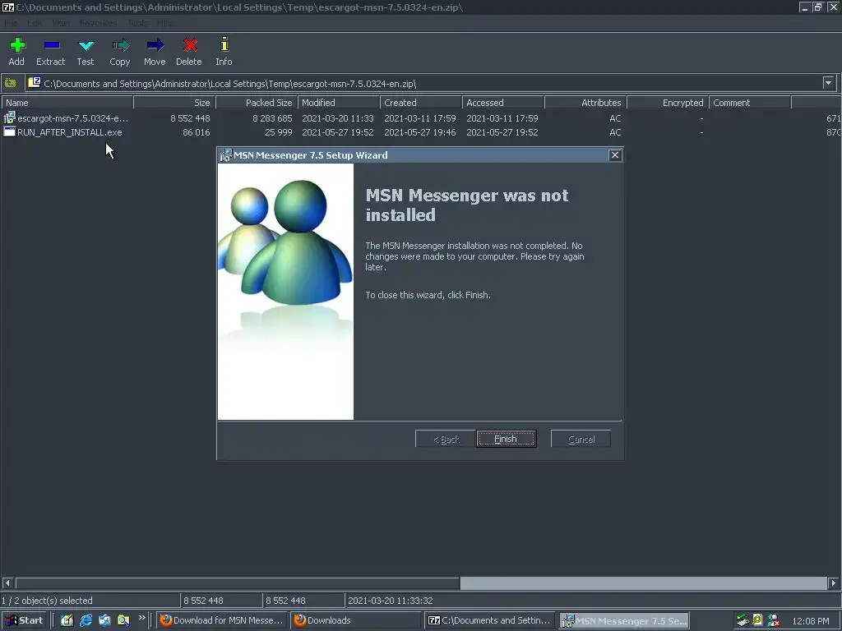Switch to Download for MSN Messenger taskbar window
This screenshot has height=631, width=842.
(x=222, y=620)
